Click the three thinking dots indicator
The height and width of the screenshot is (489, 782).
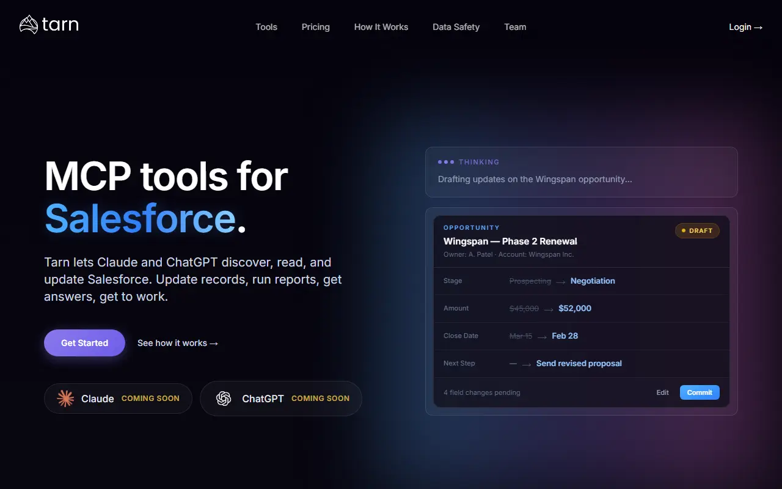click(x=446, y=162)
